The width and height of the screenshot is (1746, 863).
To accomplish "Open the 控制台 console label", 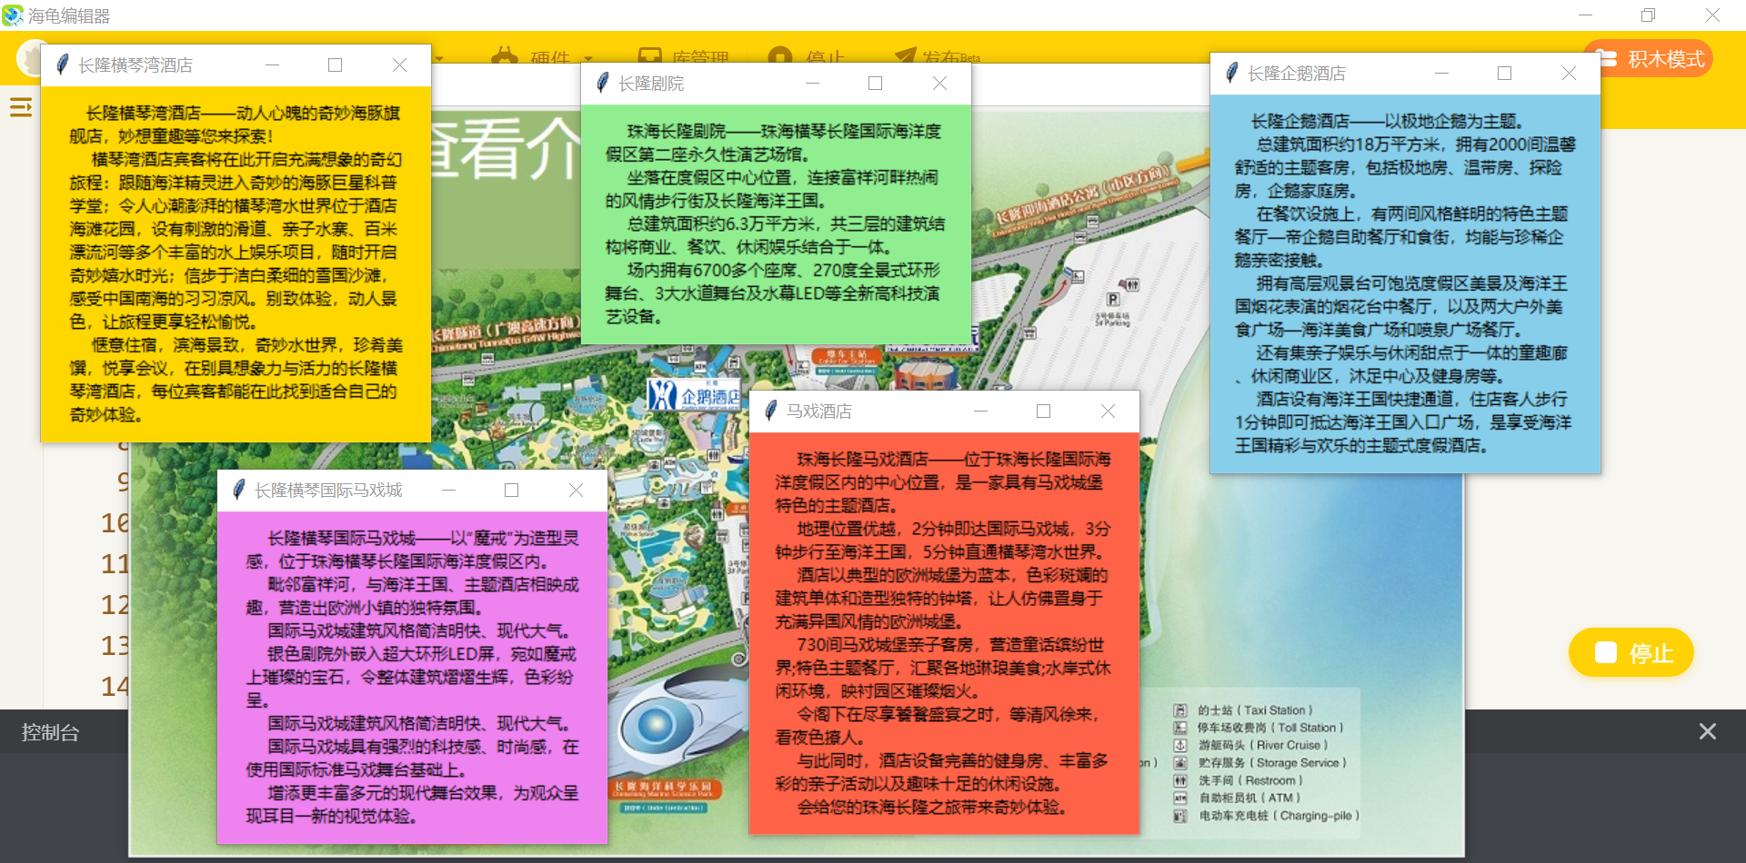I will click(50, 732).
